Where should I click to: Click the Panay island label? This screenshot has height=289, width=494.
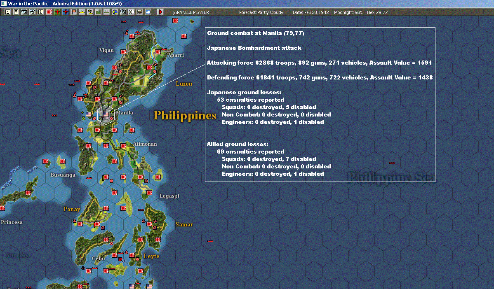tap(72, 209)
